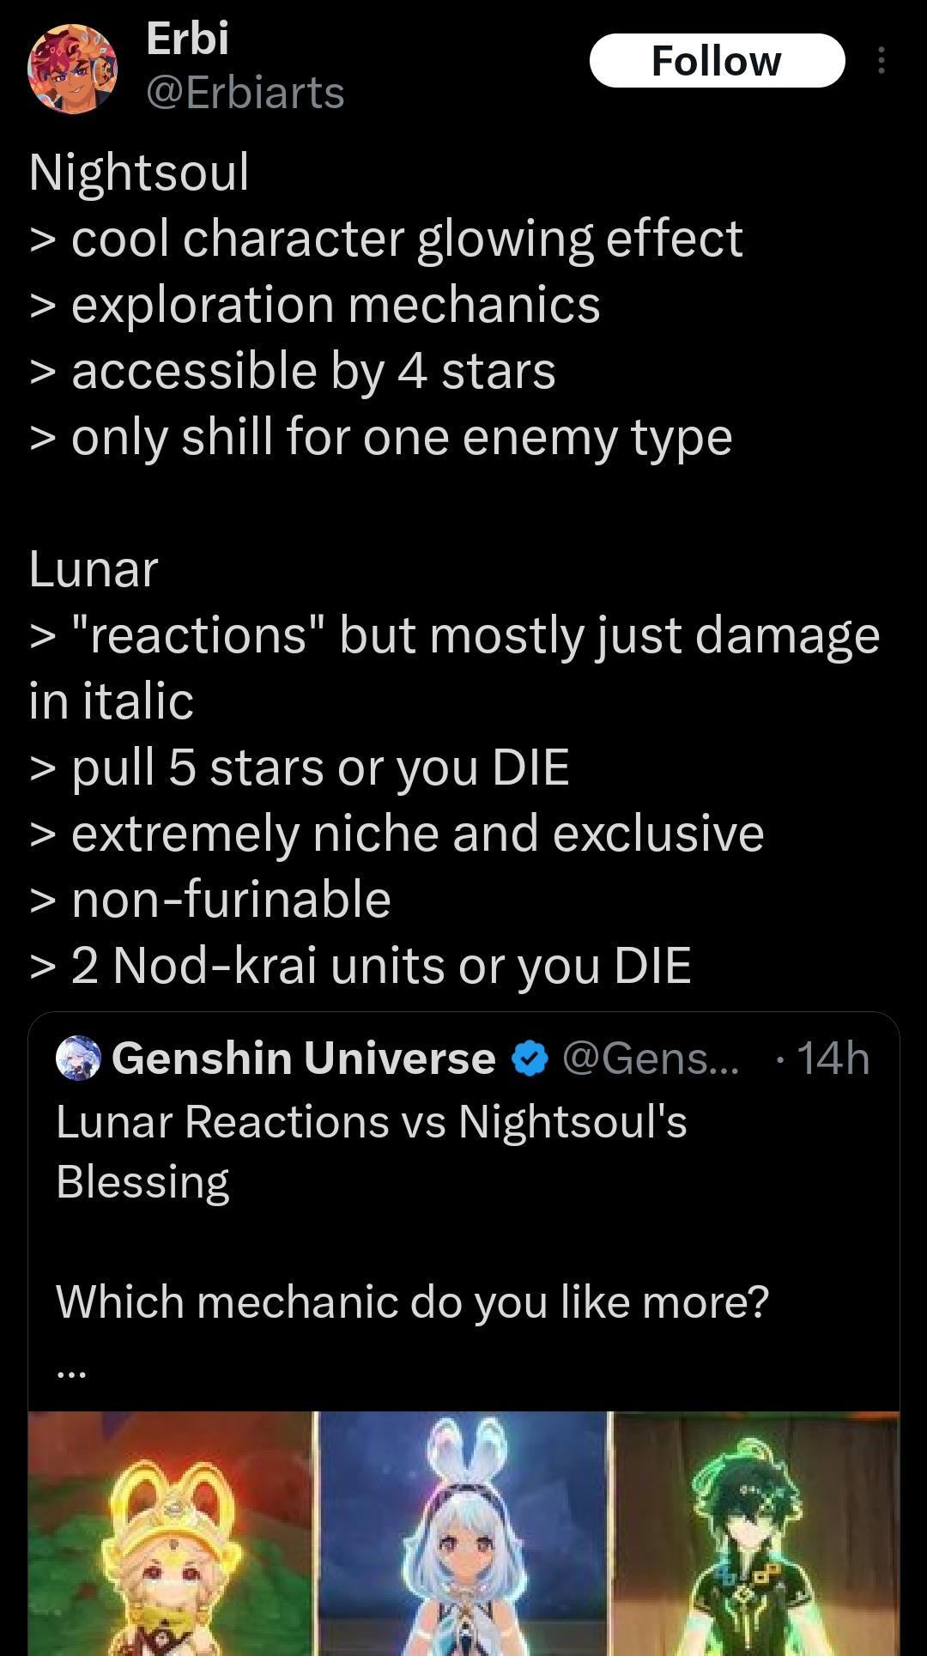927x1656 pixels.
Task: Click the blue verified badge icon
Action: coord(530,1058)
